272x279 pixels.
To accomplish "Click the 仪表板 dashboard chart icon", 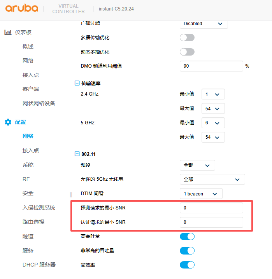I will click(x=8, y=32).
